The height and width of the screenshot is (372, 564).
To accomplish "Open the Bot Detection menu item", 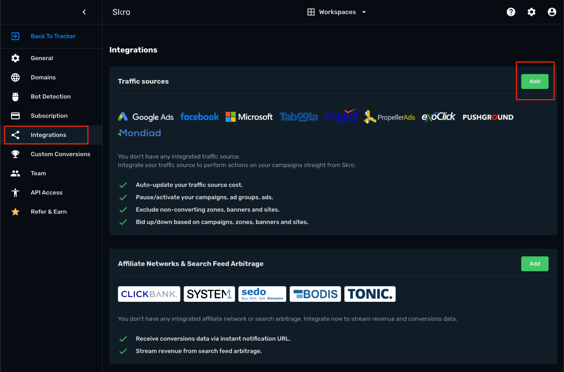I will click(x=51, y=96).
